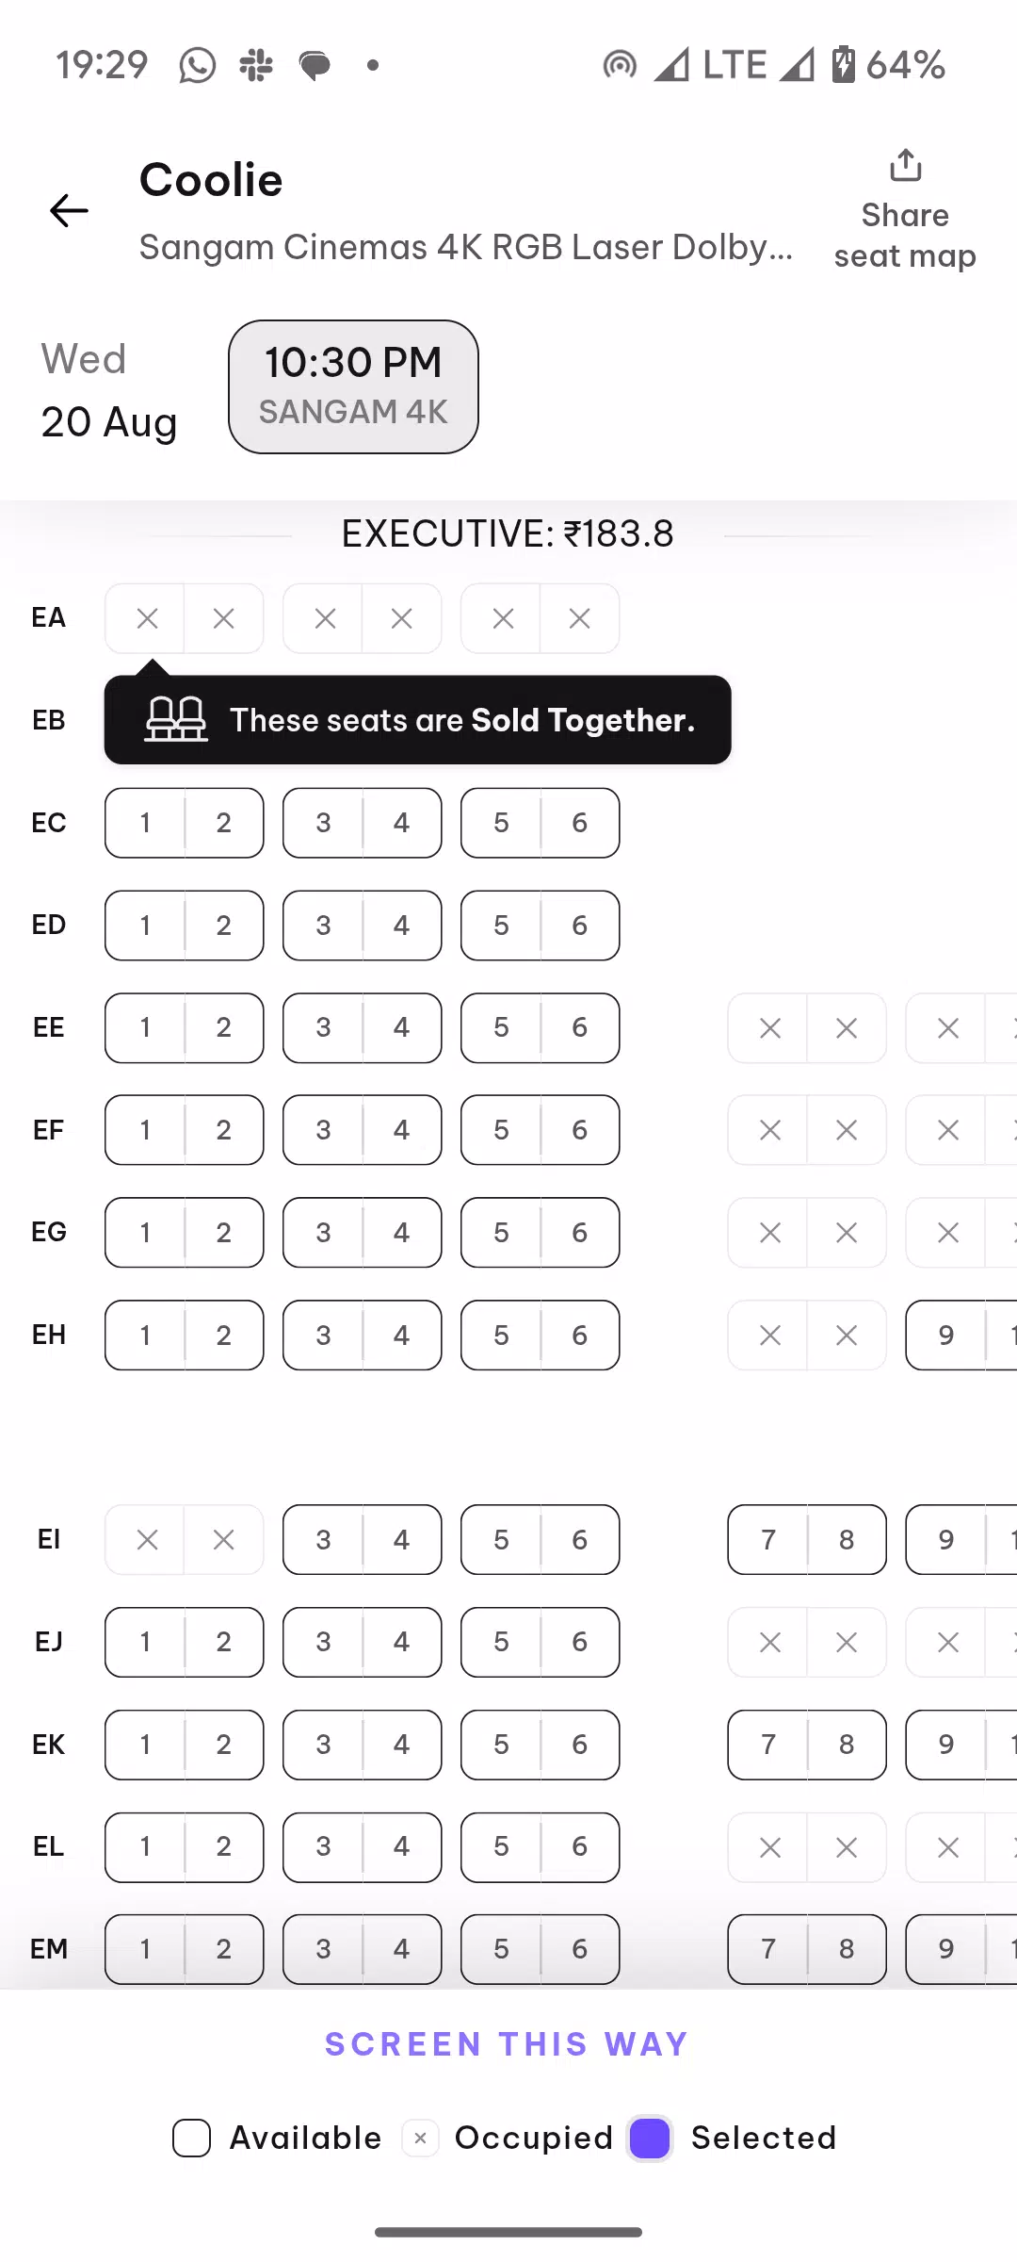Tap the sold-together seats icon in tooltip
The height and width of the screenshot is (2262, 1017).
click(176, 719)
